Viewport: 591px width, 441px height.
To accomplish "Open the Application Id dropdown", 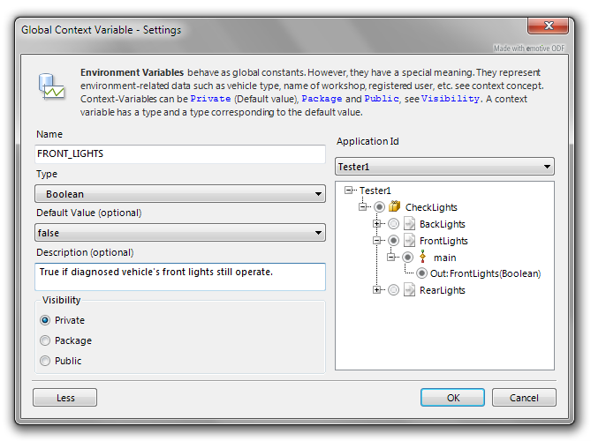I will [444, 166].
